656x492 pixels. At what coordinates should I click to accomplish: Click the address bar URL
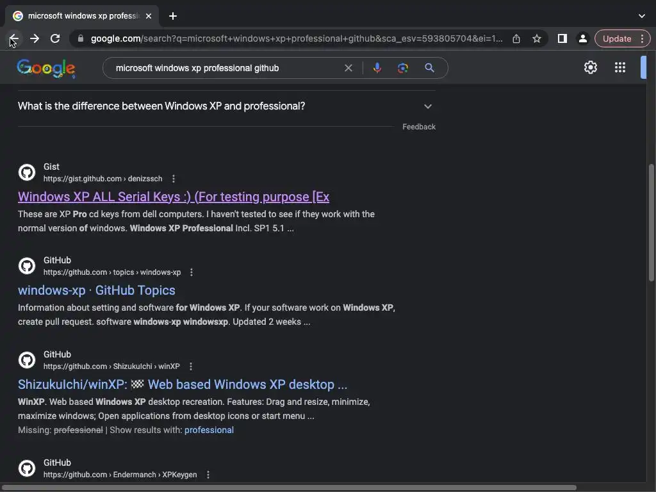297,38
